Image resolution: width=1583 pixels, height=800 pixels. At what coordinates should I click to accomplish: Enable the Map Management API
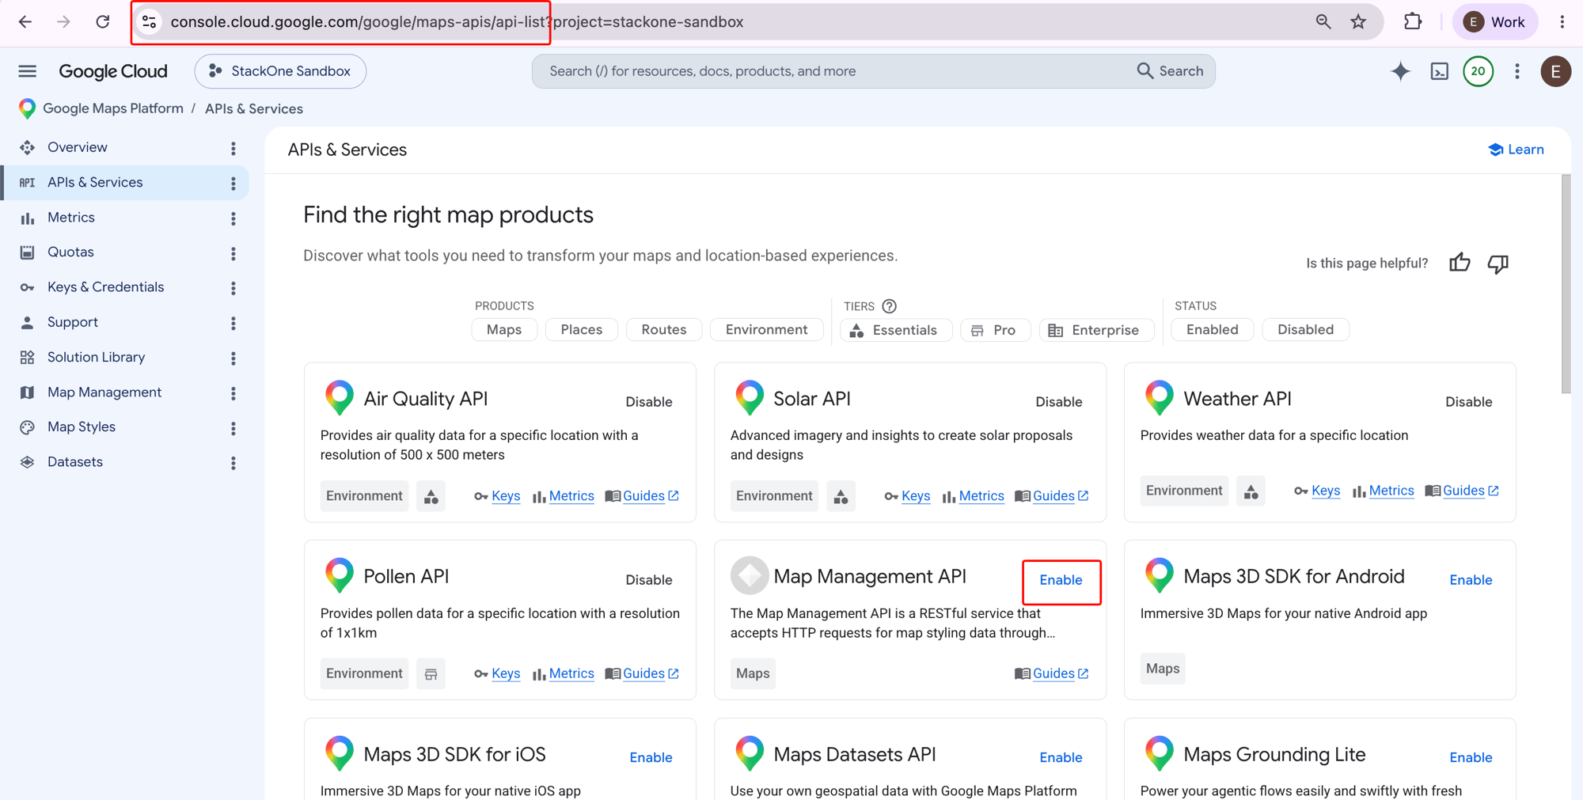(1061, 580)
